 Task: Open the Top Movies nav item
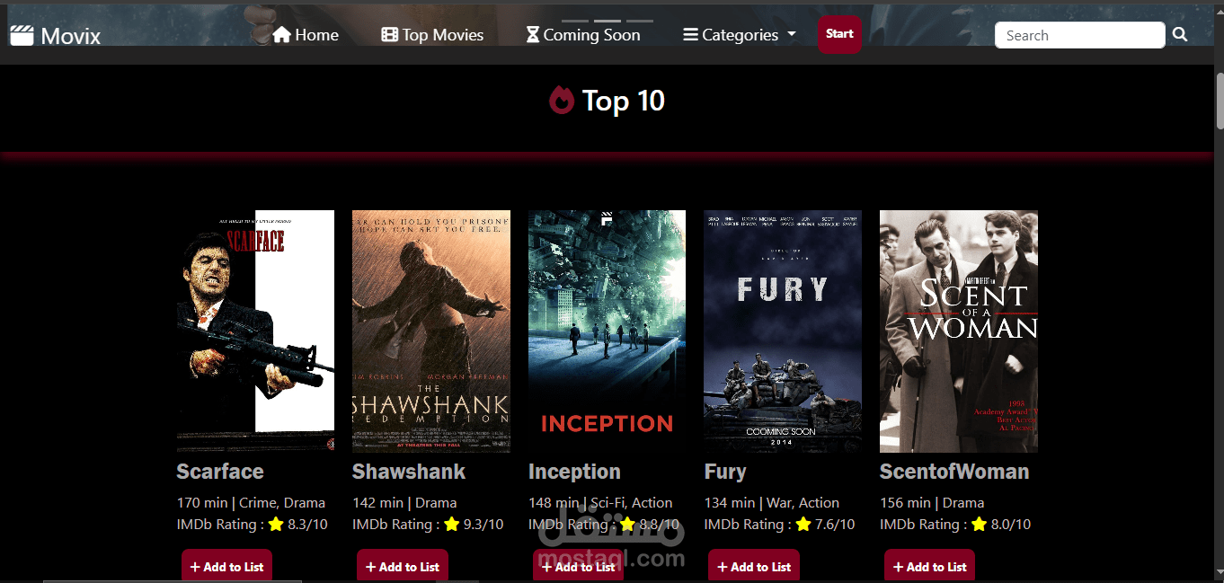click(x=432, y=35)
